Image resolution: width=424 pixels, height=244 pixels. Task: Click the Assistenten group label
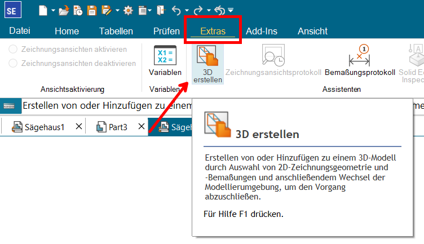[x=342, y=89]
